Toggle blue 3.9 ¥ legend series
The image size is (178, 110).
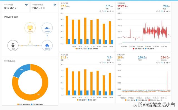92,100
